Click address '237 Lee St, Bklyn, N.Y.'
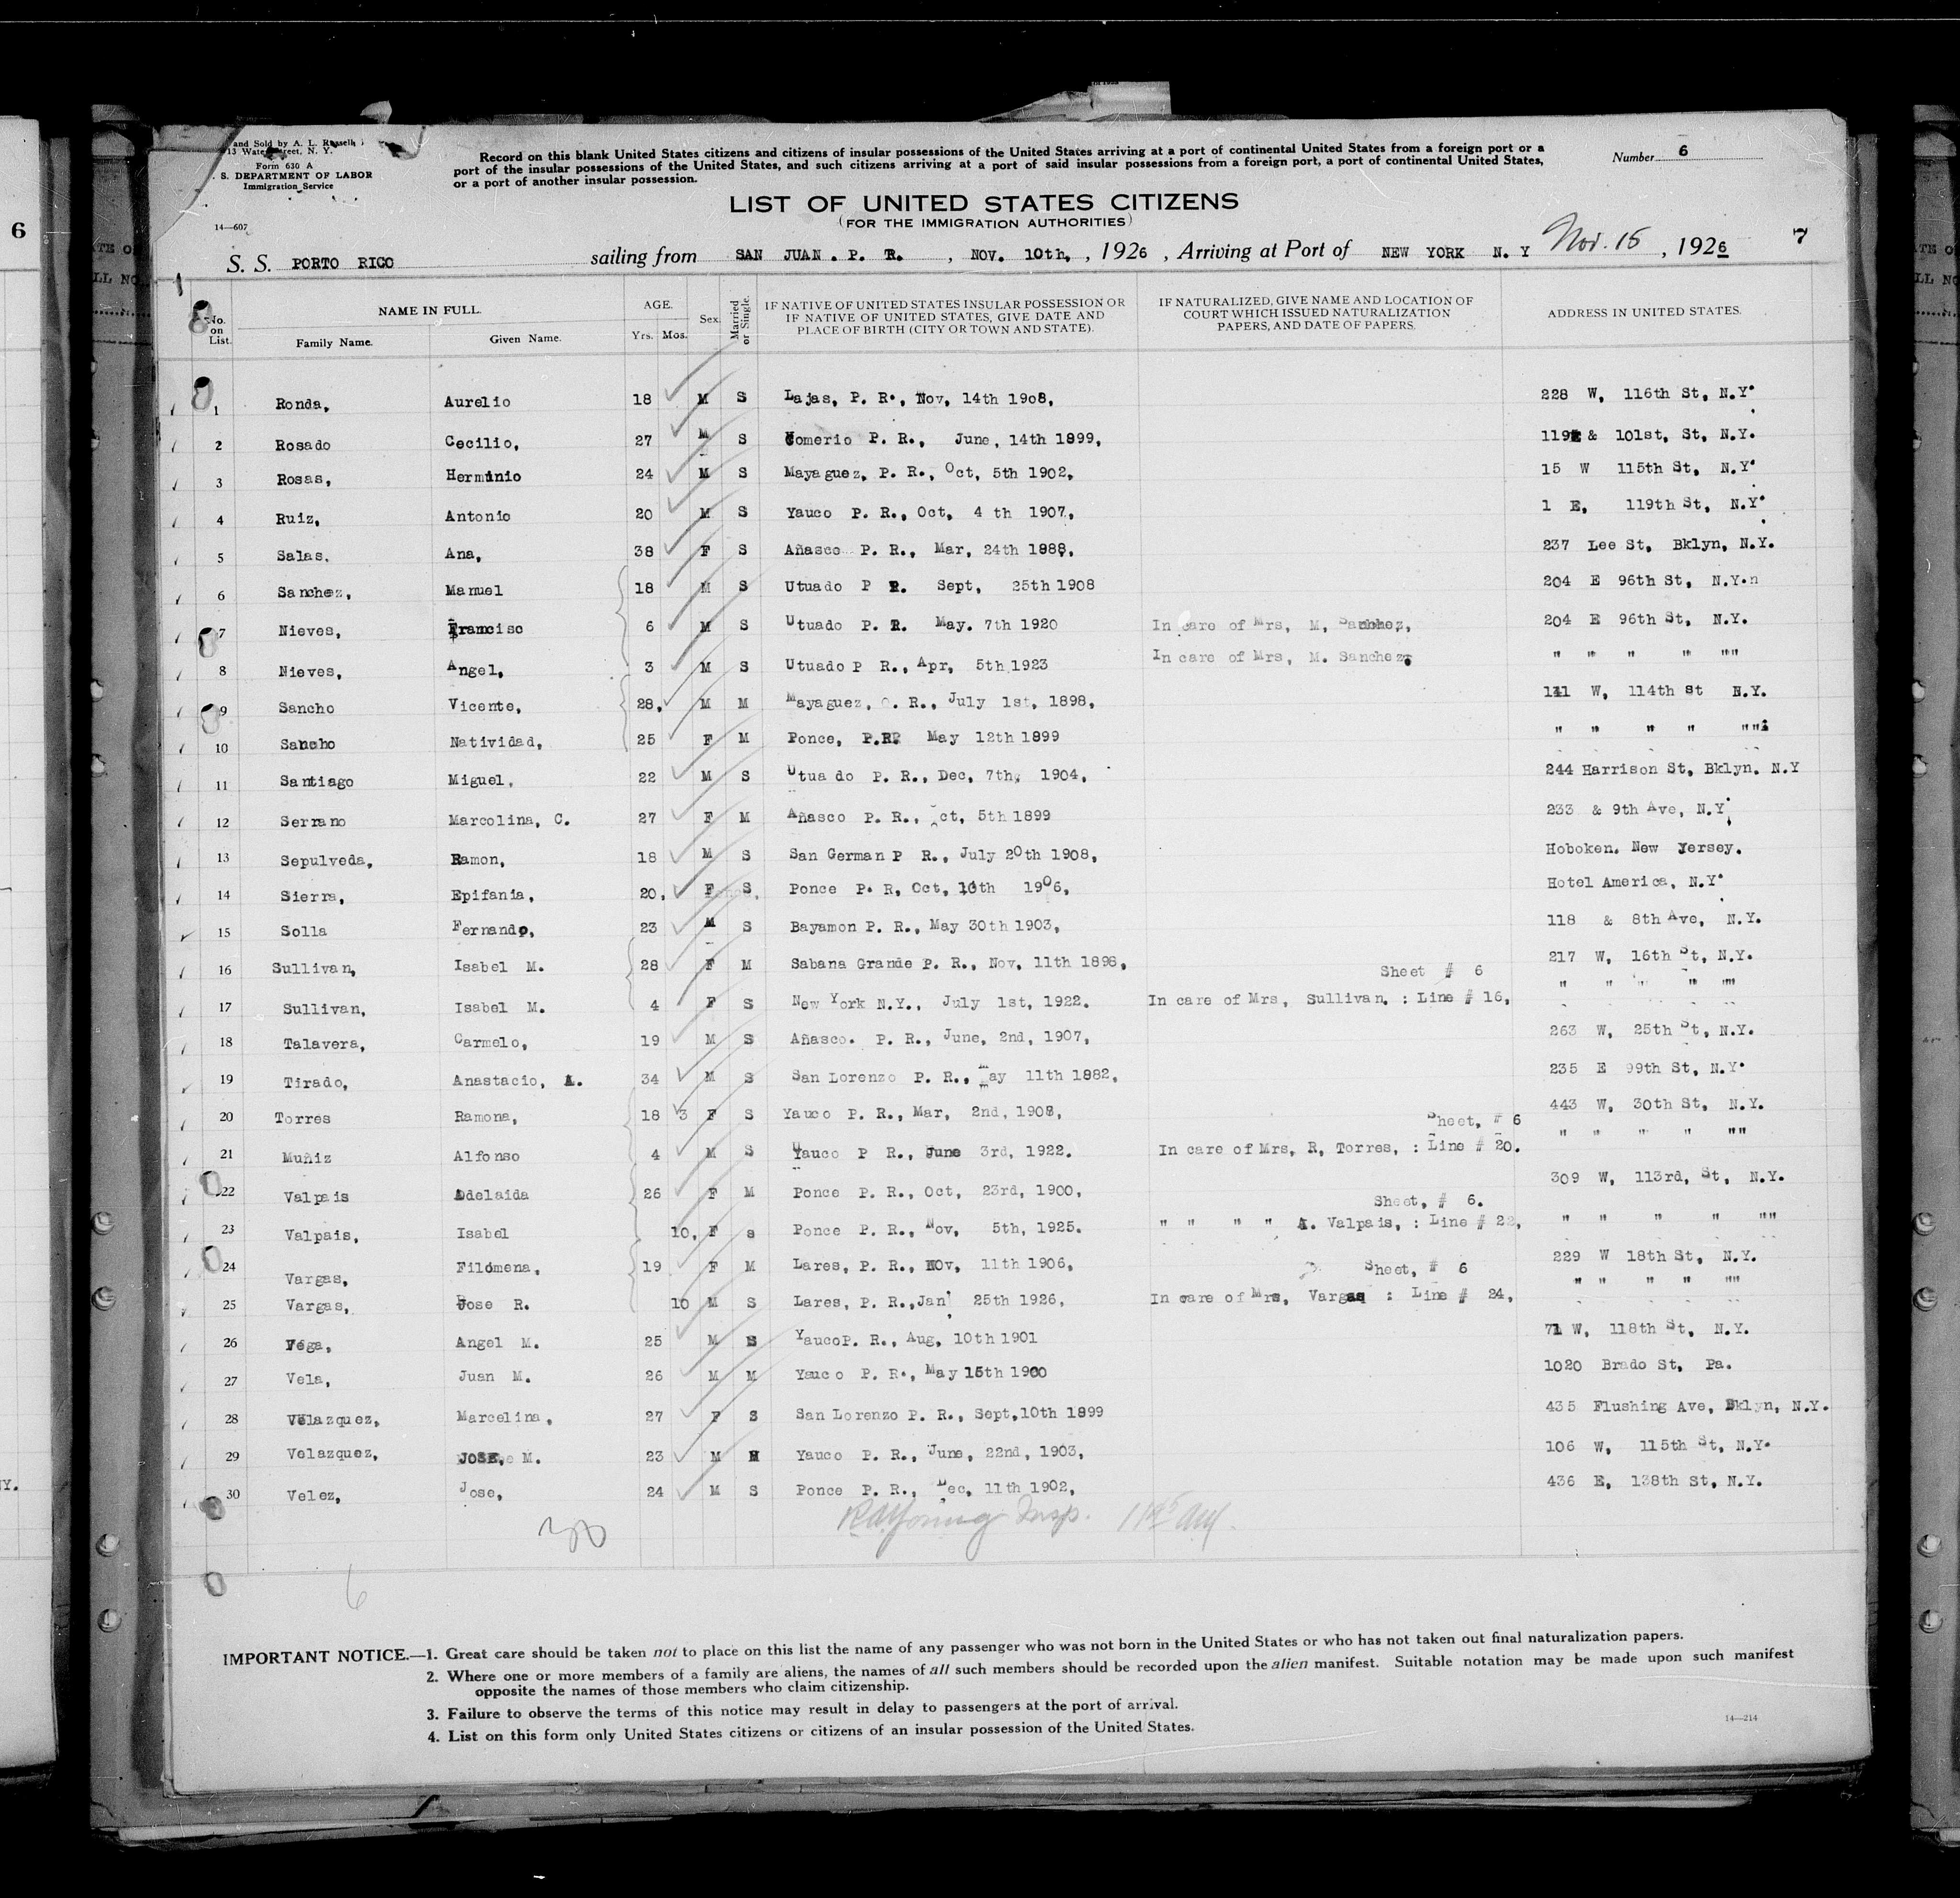 coord(1658,545)
